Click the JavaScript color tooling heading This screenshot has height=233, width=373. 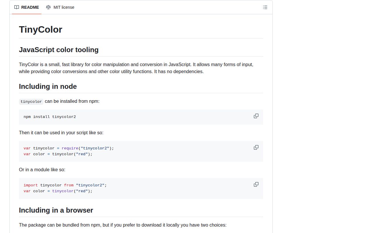point(59,50)
